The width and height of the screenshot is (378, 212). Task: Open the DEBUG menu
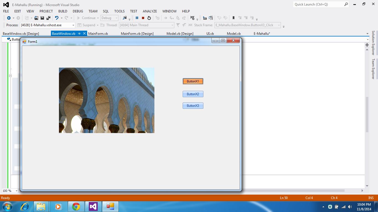click(78, 11)
